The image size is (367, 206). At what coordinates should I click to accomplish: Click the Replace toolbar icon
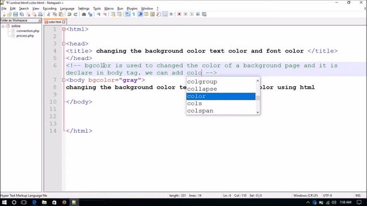90,14
